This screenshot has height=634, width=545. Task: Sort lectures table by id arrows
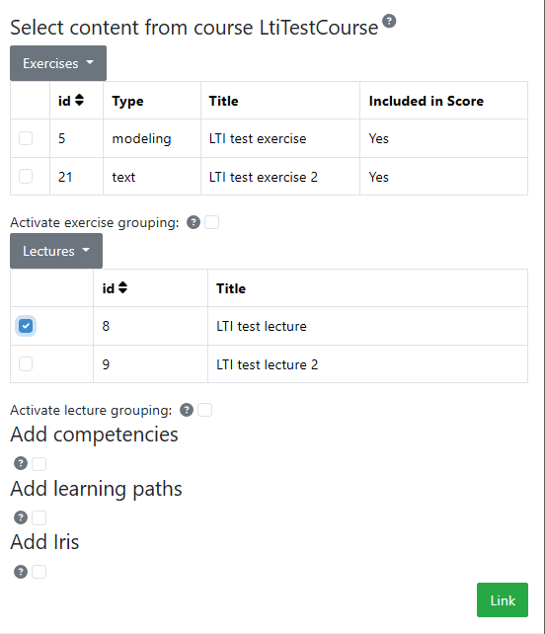point(122,287)
